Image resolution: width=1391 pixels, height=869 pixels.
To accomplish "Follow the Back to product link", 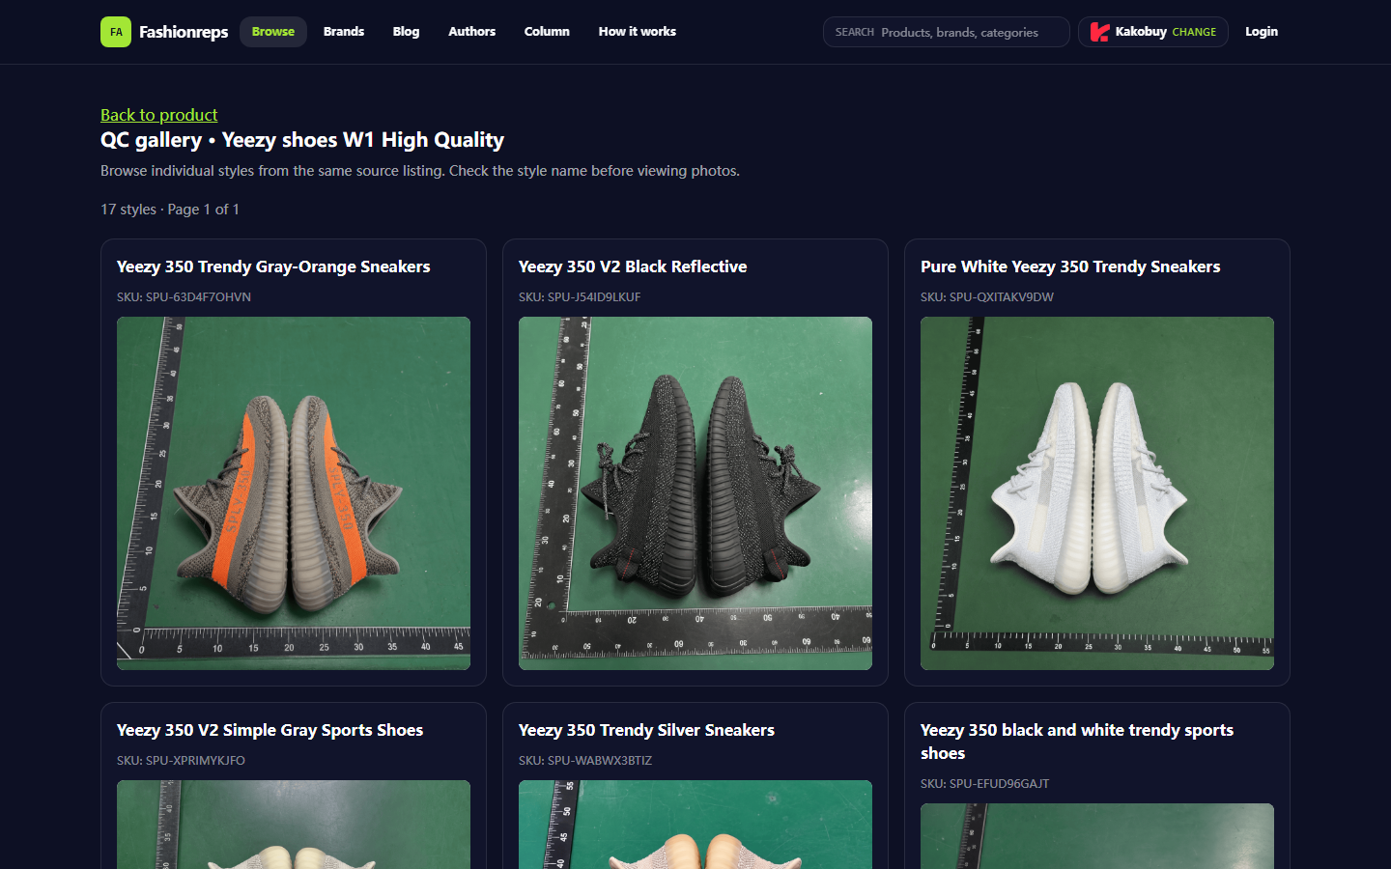I will click(x=159, y=115).
